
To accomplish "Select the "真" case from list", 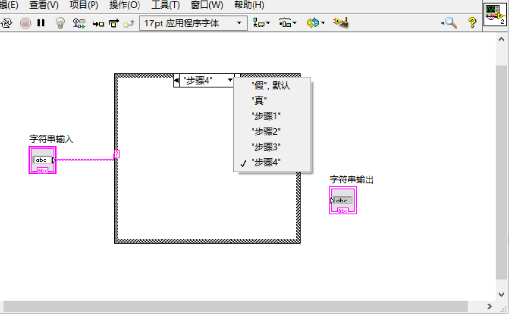I will pos(272,101).
